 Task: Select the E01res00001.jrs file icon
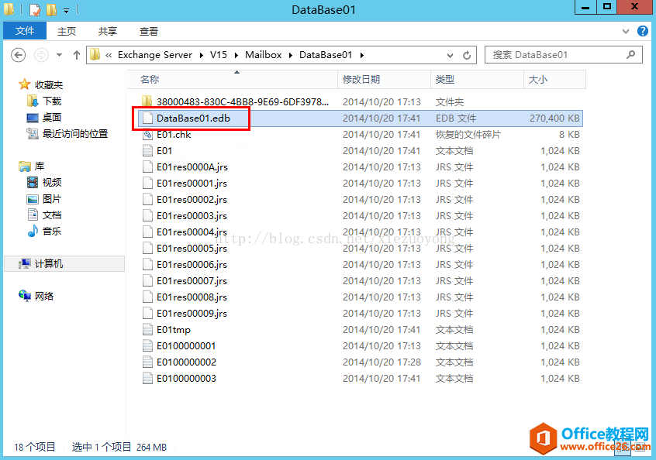click(x=147, y=184)
